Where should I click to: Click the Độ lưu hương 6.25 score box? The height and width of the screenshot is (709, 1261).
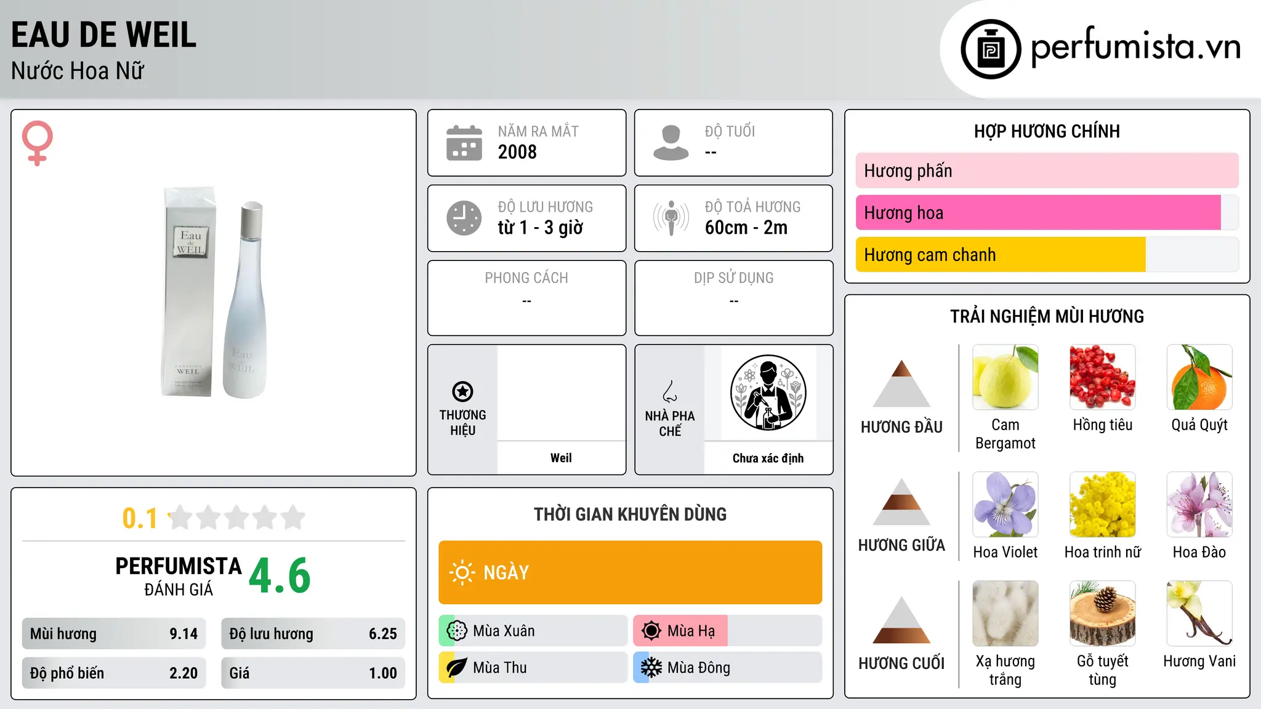313,634
